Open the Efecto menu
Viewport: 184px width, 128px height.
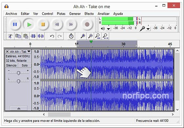click(89, 14)
